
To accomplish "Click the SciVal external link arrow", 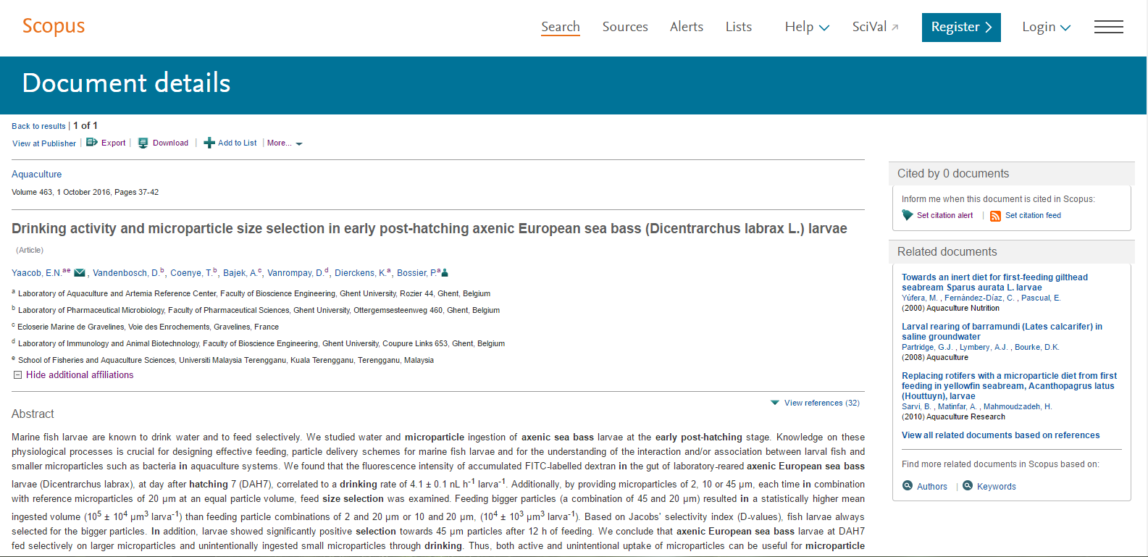I will pyautogui.click(x=895, y=28).
